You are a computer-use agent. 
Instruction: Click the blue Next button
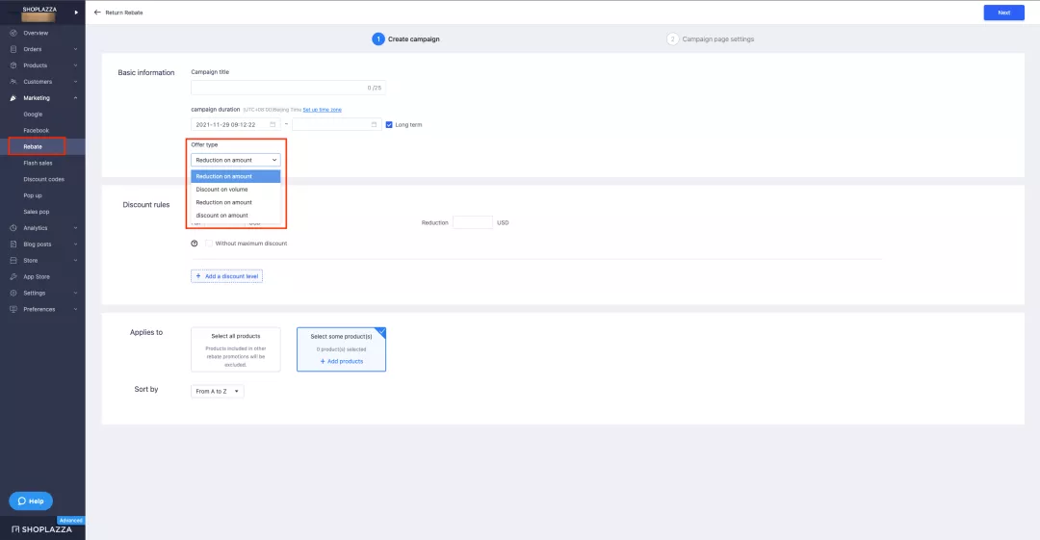[x=1003, y=13]
